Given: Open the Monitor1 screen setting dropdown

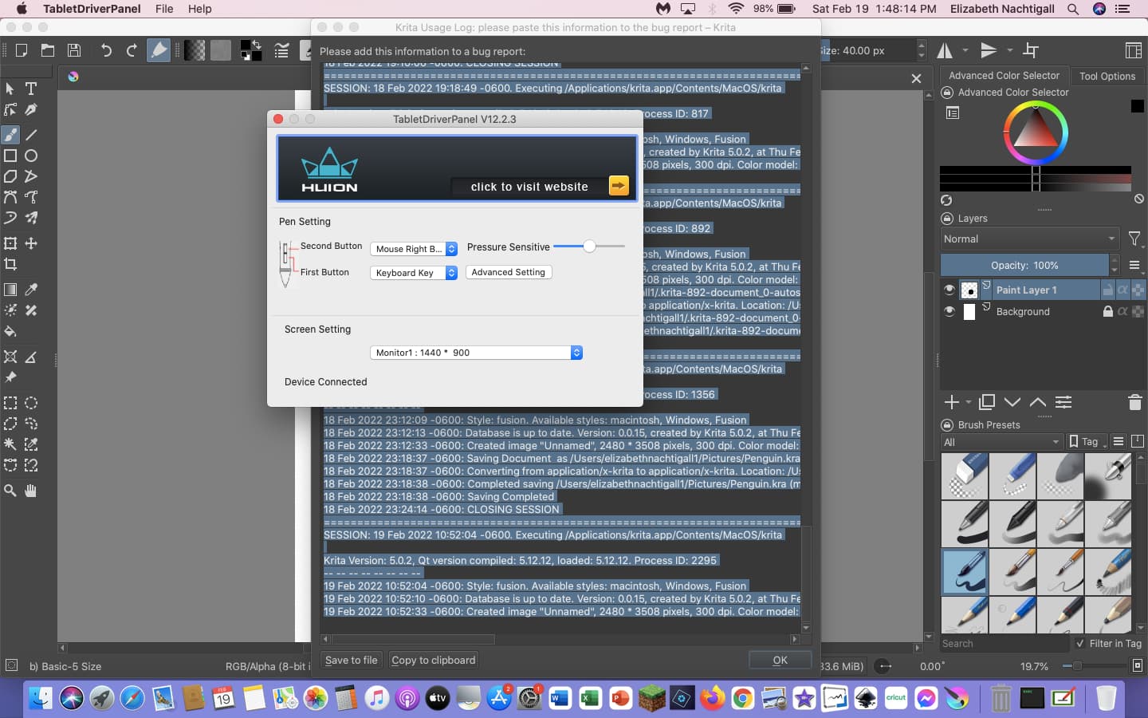Looking at the screenshot, I should pos(477,353).
